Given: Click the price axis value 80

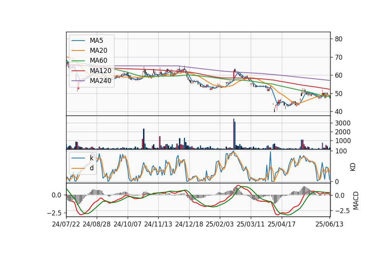Looking at the screenshot, I should [339, 39].
